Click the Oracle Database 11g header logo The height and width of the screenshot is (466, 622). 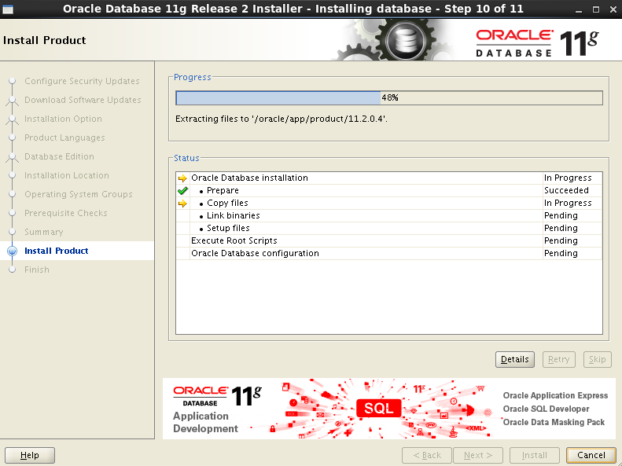pyautogui.click(x=537, y=42)
